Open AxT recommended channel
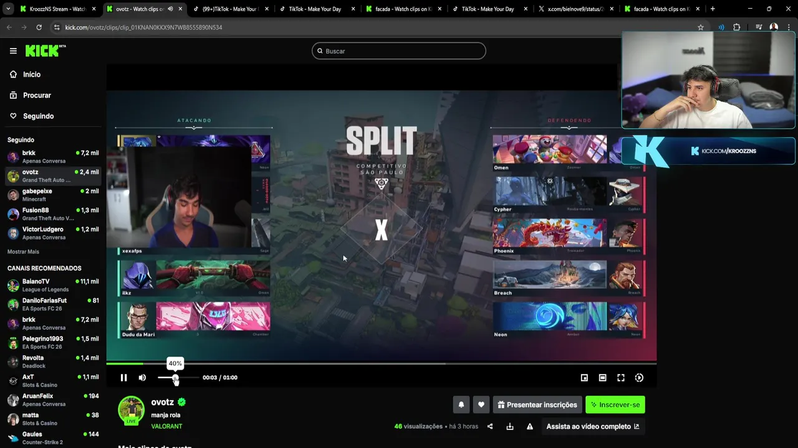Image resolution: width=798 pixels, height=448 pixels. pyautogui.click(x=52, y=381)
